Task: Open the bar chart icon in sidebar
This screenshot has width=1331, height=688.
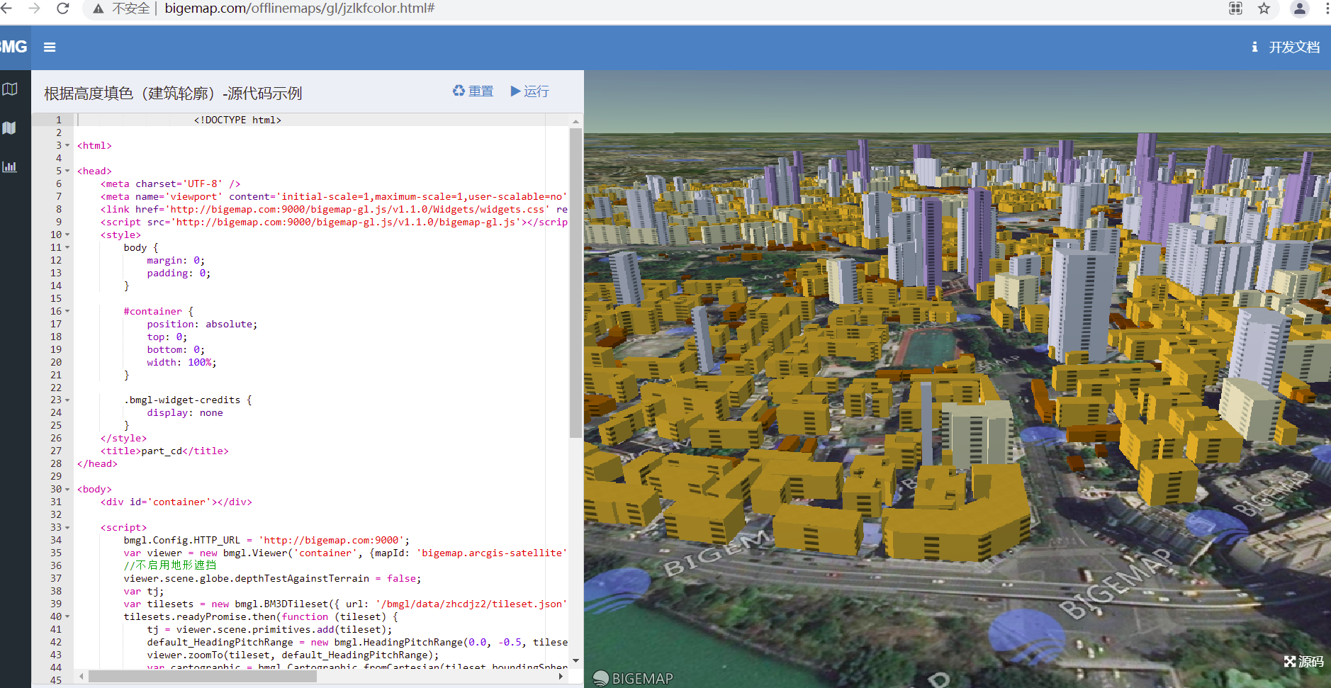Action: (10, 167)
